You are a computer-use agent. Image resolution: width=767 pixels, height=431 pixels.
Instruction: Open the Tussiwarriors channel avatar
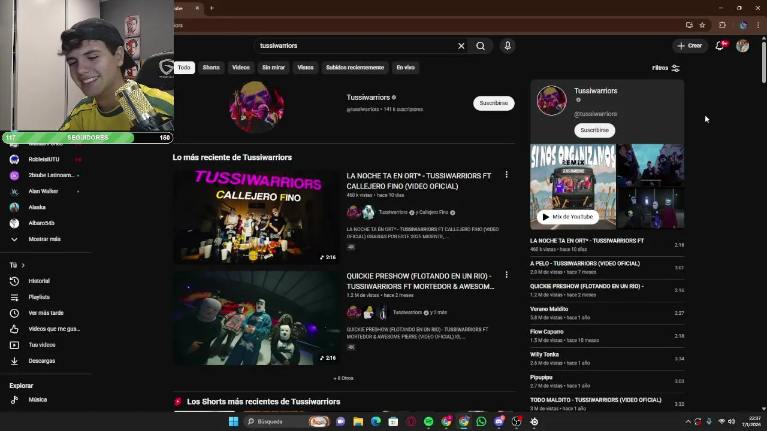coord(256,107)
